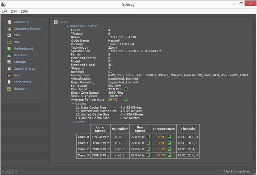Click the Temperature column header
The width and height of the screenshot is (257, 175).
tap(164, 129)
